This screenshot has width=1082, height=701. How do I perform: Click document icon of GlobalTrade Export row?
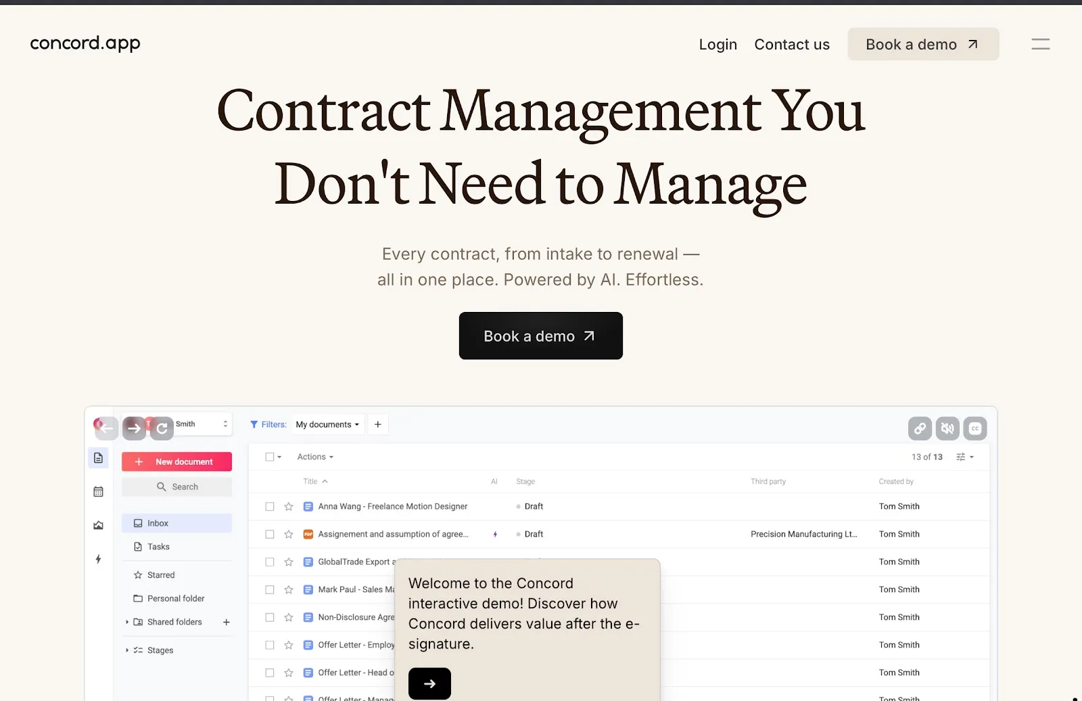click(x=308, y=562)
